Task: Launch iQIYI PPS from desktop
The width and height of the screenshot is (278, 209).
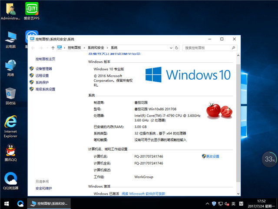Action: coord(32,11)
